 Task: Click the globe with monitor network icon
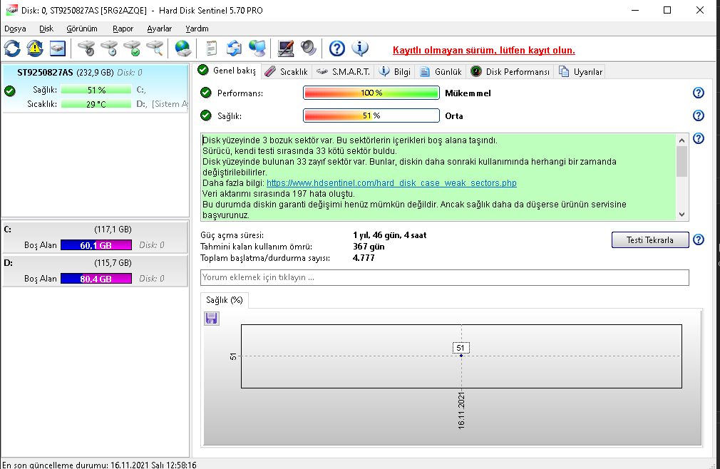point(257,48)
